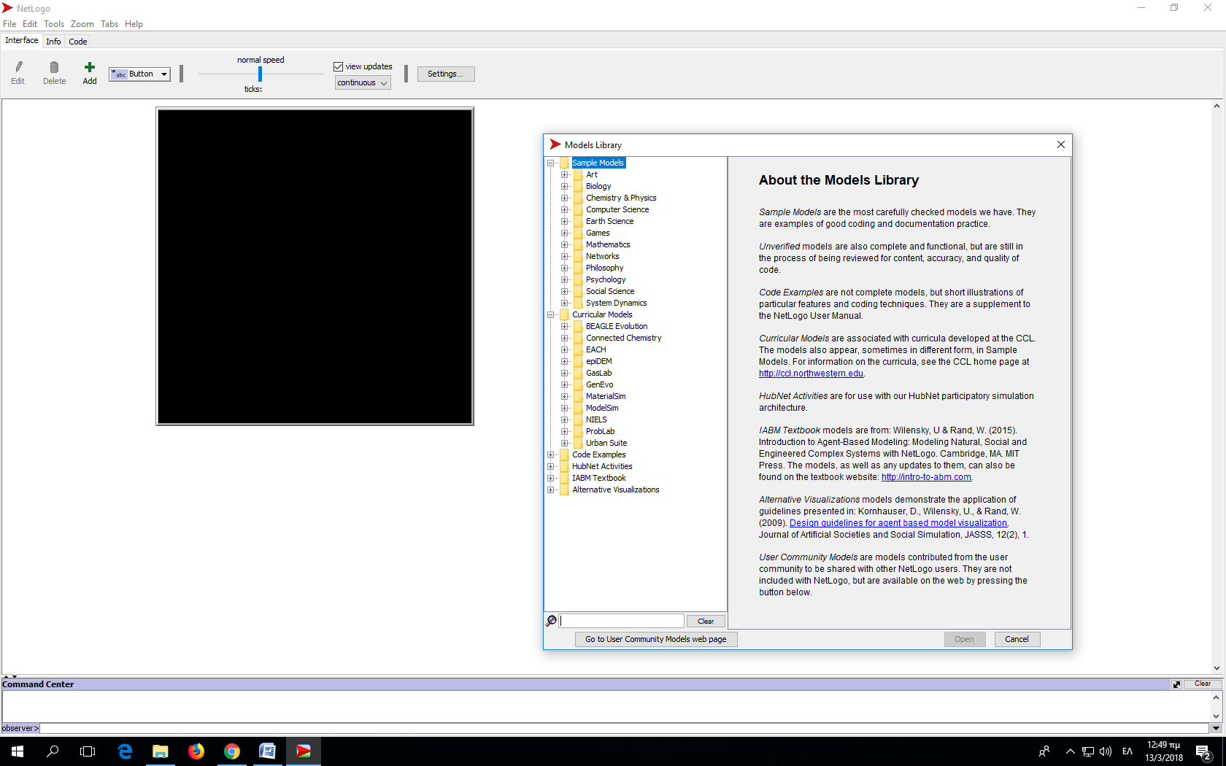Expand the IABM Textbook node
This screenshot has width=1226, height=766.
[551, 478]
